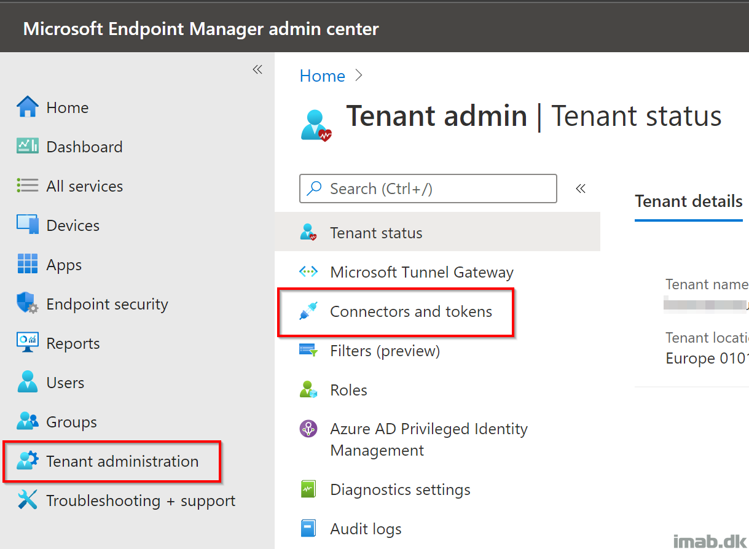Click the Microsoft Tunnel Gateway icon

[x=308, y=272]
